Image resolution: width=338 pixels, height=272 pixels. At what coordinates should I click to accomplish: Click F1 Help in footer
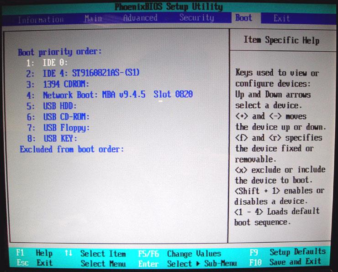(35, 253)
